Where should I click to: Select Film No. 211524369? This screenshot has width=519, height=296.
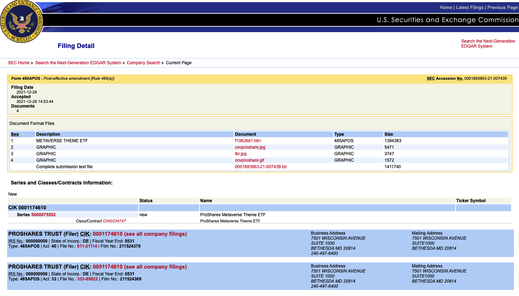[x=131, y=279]
